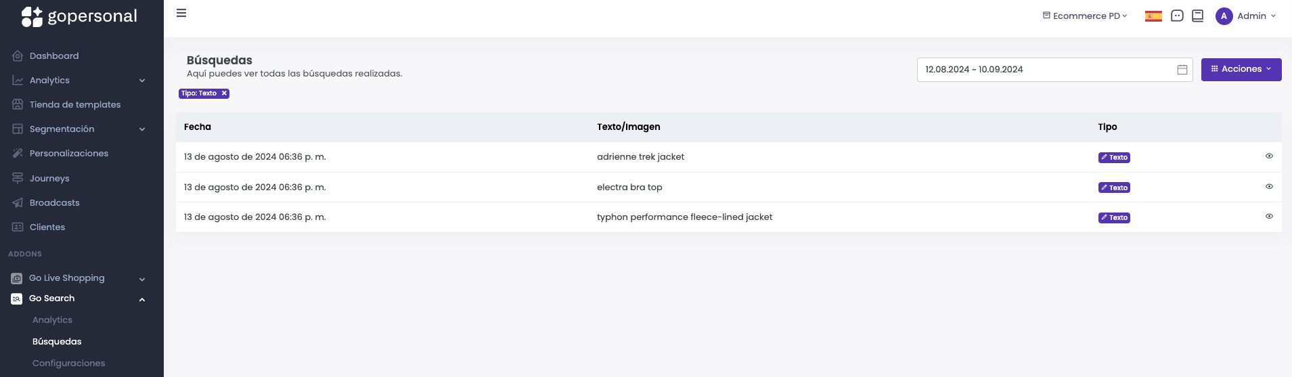The height and width of the screenshot is (377, 1292).
Task: Click the hamburger menu icon
Action: (181, 13)
